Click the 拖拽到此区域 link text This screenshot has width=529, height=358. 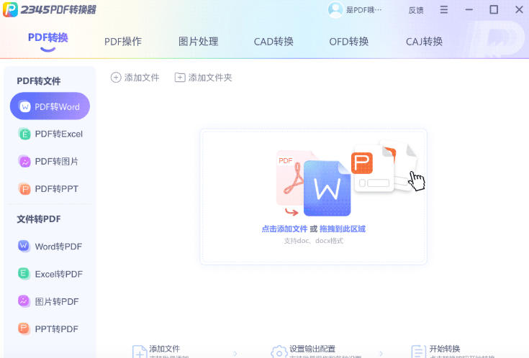coord(343,229)
